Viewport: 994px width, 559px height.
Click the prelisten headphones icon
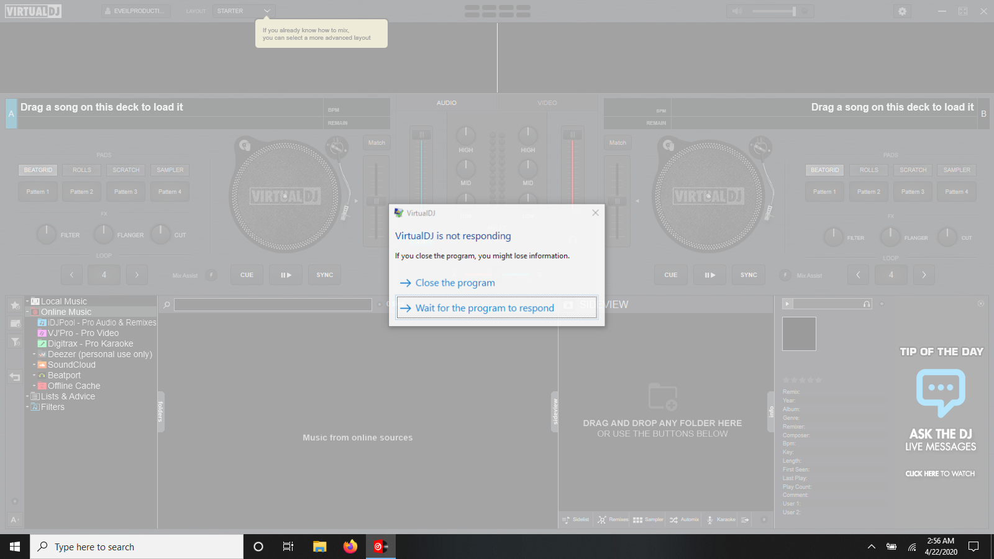(867, 304)
